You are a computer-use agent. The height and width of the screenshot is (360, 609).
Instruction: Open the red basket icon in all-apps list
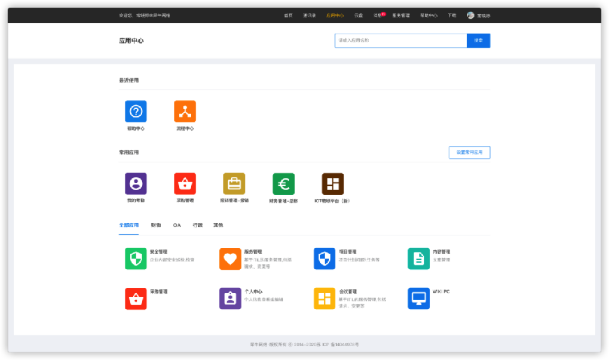[x=136, y=298]
